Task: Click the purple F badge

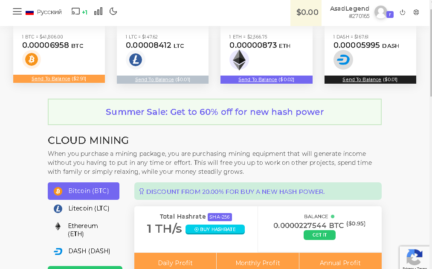Action: point(390,15)
